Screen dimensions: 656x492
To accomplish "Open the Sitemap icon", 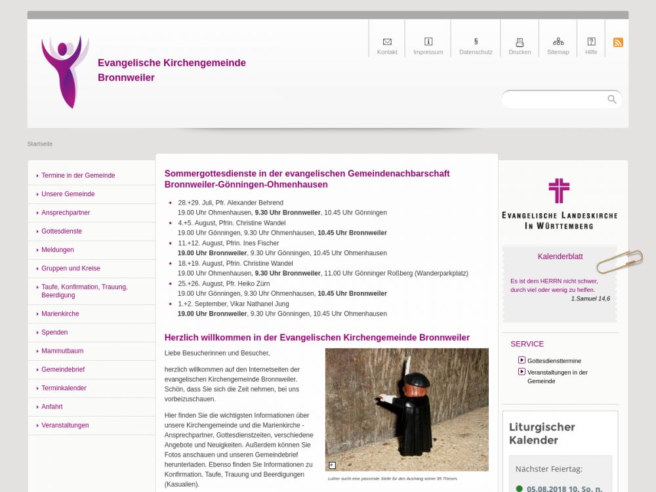I will 558,42.
